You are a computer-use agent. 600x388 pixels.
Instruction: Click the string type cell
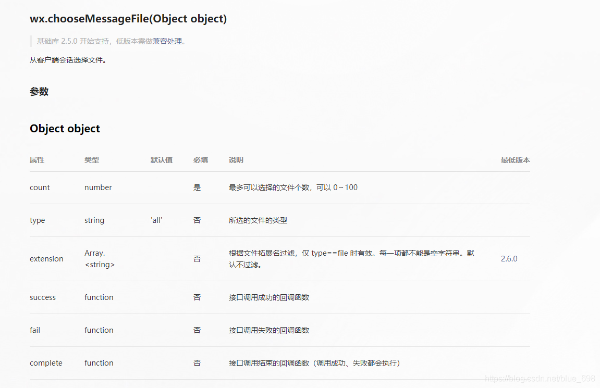tap(94, 221)
